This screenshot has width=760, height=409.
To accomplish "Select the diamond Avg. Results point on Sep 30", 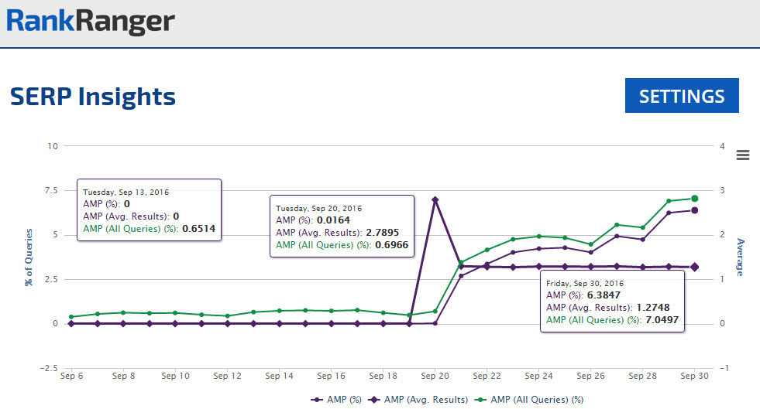I will (x=694, y=267).
